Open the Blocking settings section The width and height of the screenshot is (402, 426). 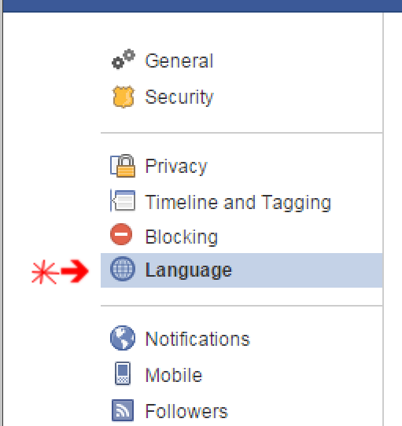(182, 237)
